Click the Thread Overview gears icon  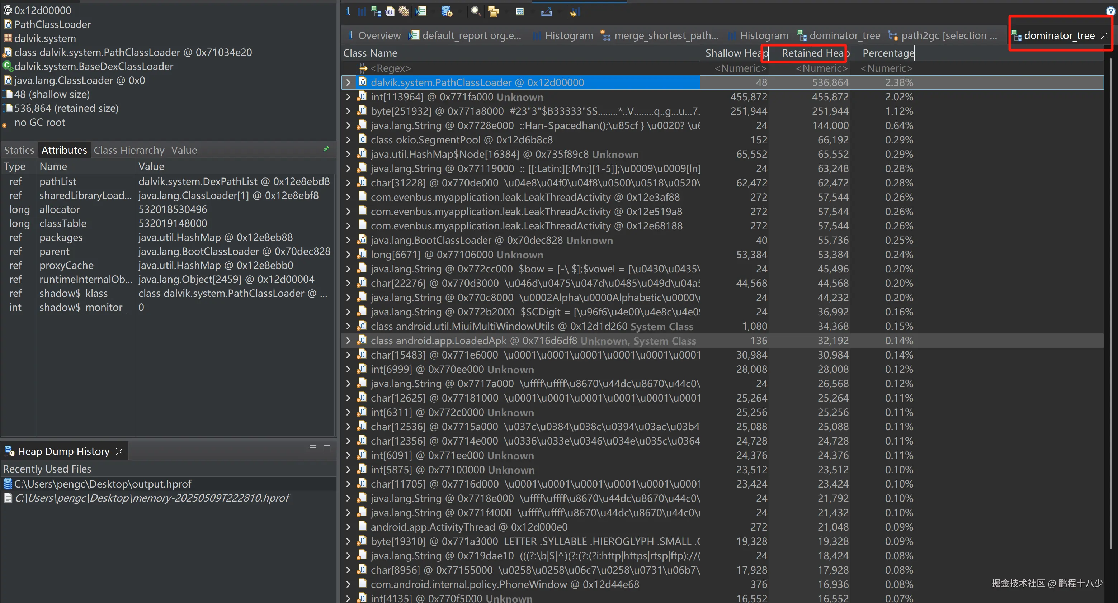click(404, 12)
